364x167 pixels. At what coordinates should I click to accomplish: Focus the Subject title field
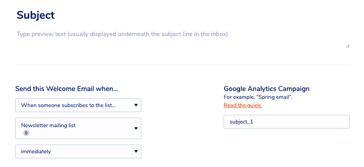(x=36, y=16)
